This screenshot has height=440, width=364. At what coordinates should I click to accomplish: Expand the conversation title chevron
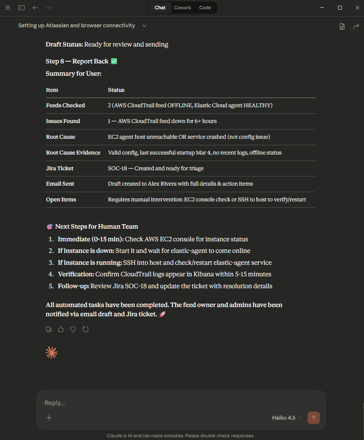(144, 26)
